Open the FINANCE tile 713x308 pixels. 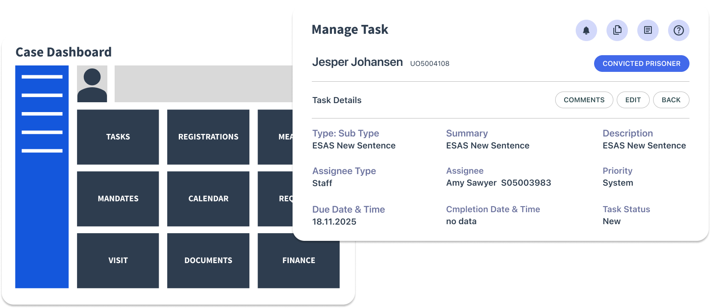tap(298, 260)
